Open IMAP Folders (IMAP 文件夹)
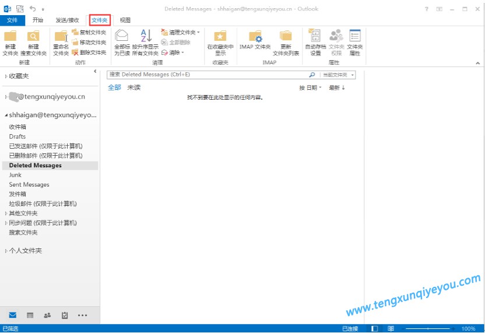 (255, 40)
